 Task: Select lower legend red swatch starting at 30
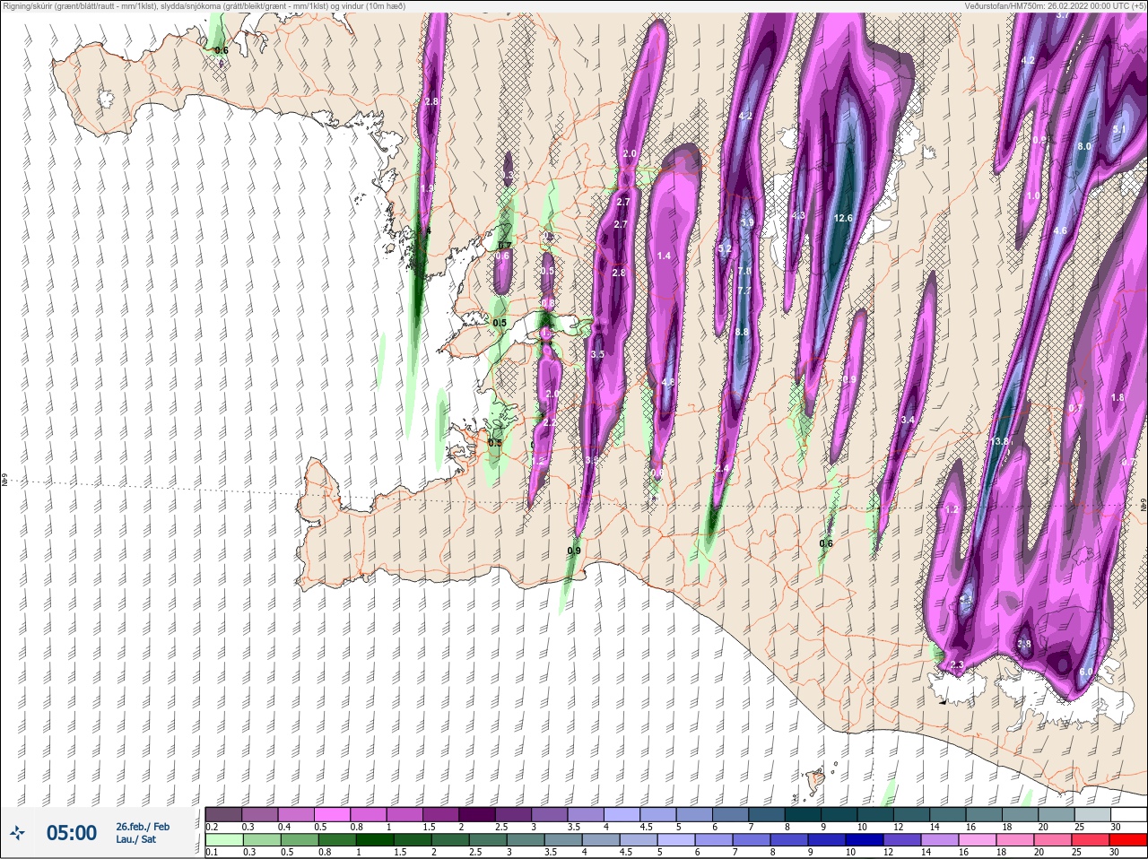click(1128, 840)
